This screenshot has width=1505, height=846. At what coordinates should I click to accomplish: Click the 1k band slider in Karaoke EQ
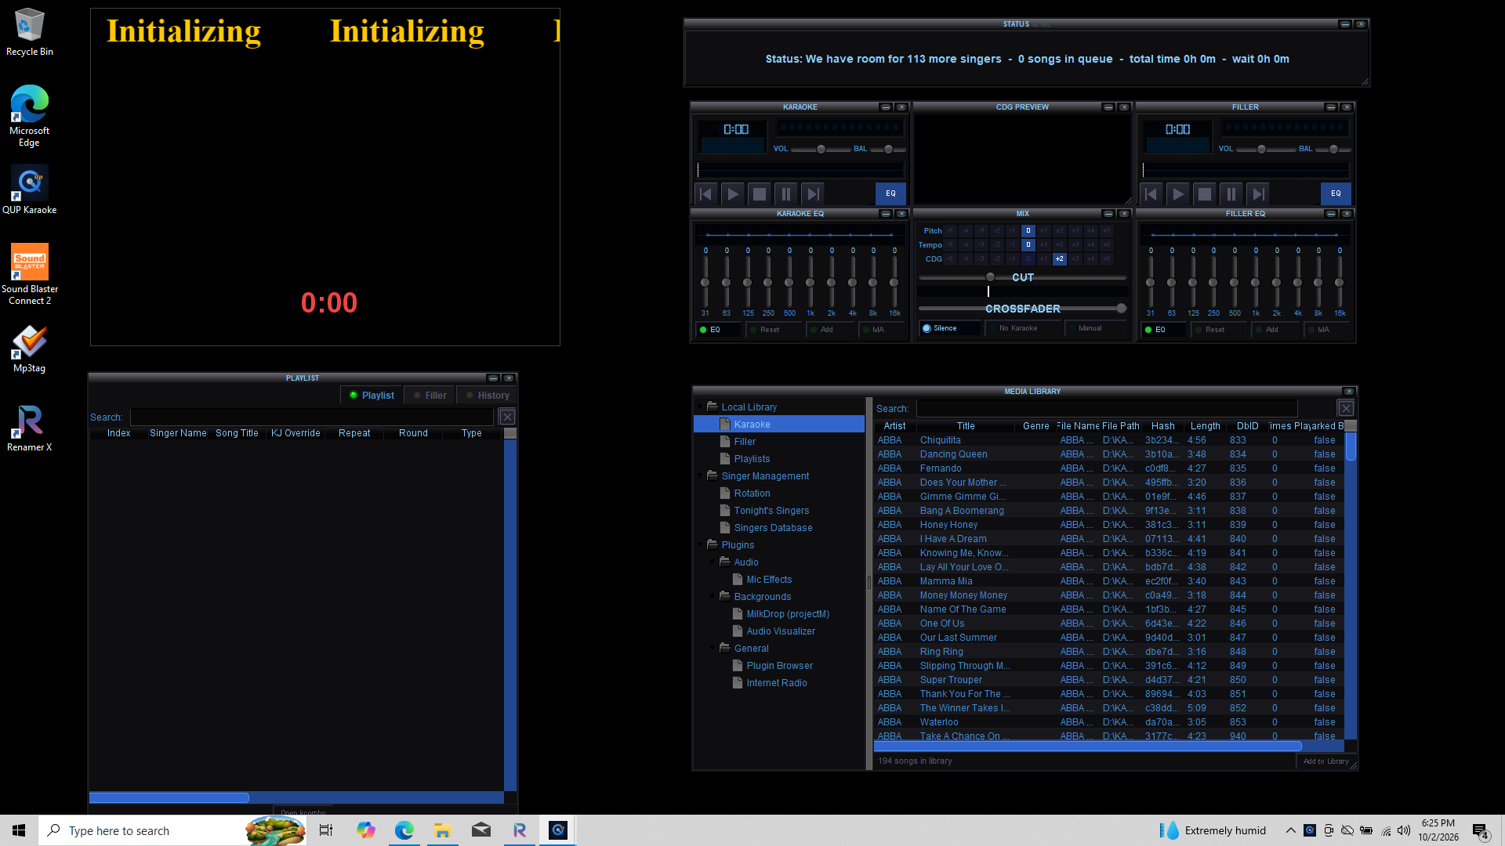(x=811, y=282)
